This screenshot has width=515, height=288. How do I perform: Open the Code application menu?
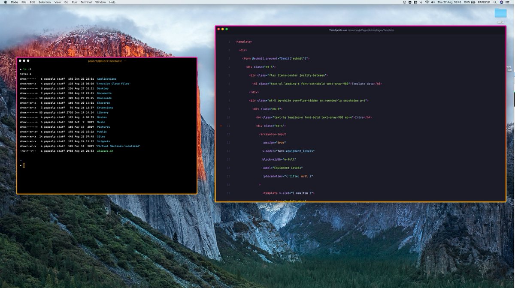click(x=14, y=2)
